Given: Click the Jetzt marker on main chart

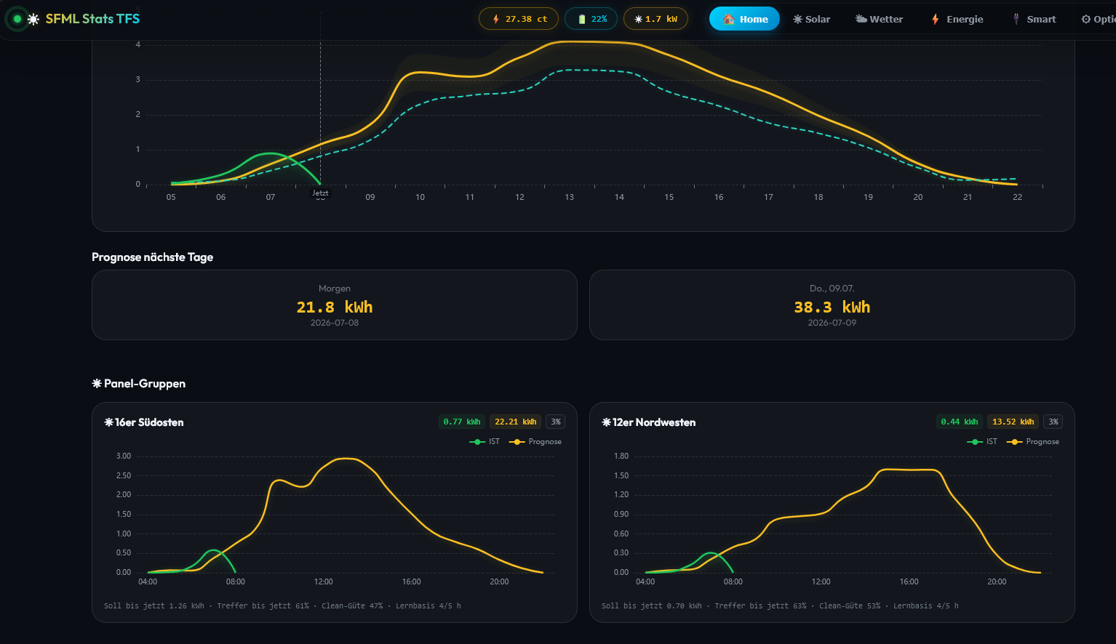Looking at the screenshot, I should (320, 193).
